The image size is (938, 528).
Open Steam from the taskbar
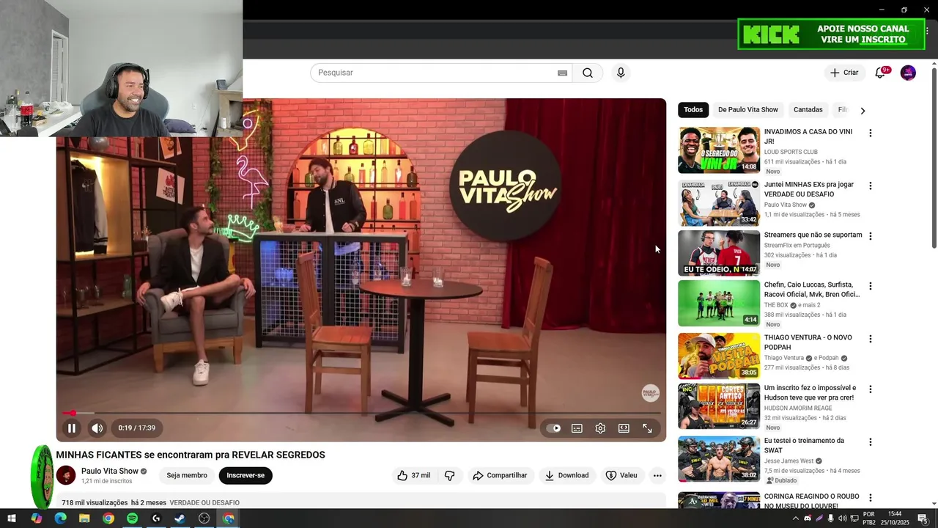coord(180,518)
